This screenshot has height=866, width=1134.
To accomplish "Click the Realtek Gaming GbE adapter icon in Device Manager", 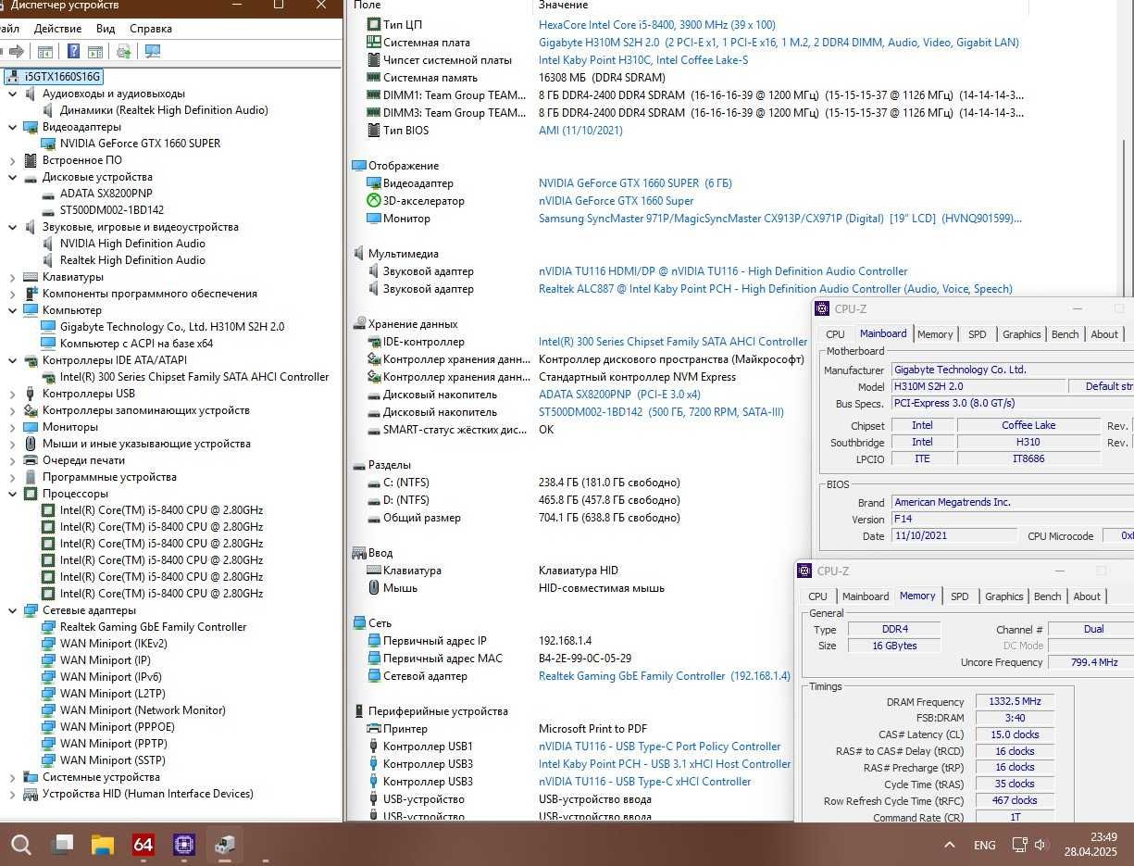I will (48, 627).
